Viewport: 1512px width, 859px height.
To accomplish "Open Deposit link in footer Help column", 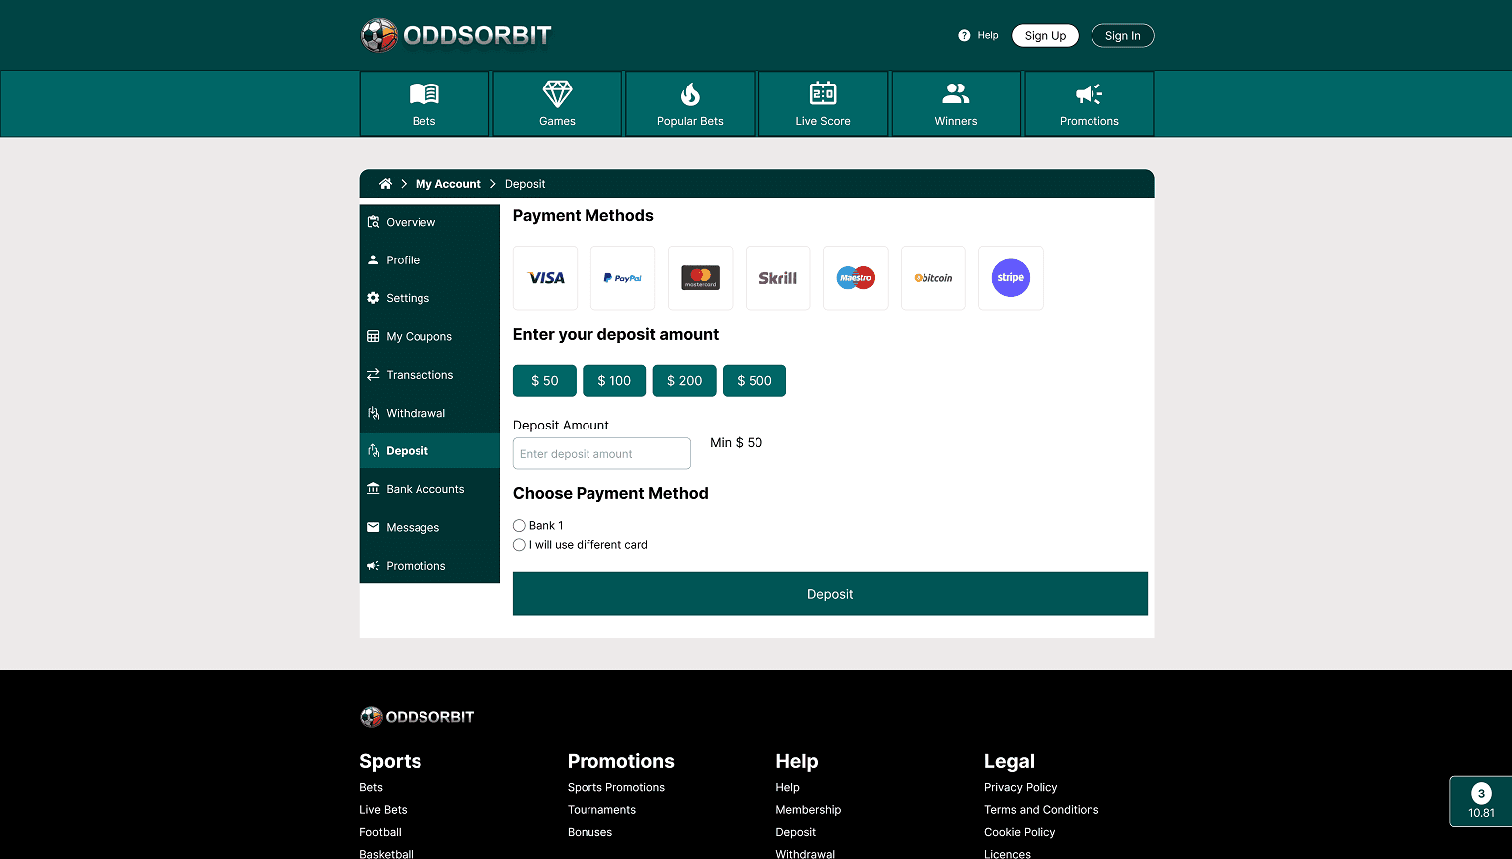I will coord(795,833).
